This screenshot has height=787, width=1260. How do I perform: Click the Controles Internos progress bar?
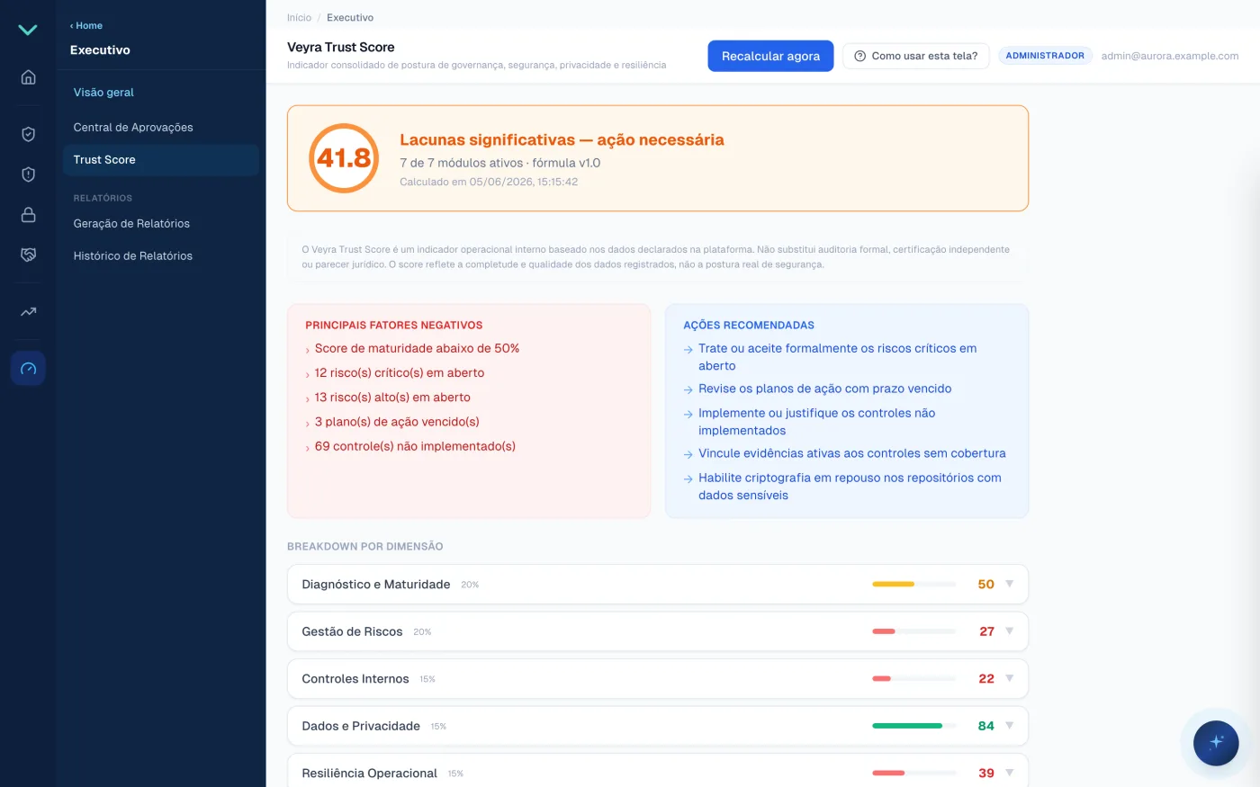913,679
